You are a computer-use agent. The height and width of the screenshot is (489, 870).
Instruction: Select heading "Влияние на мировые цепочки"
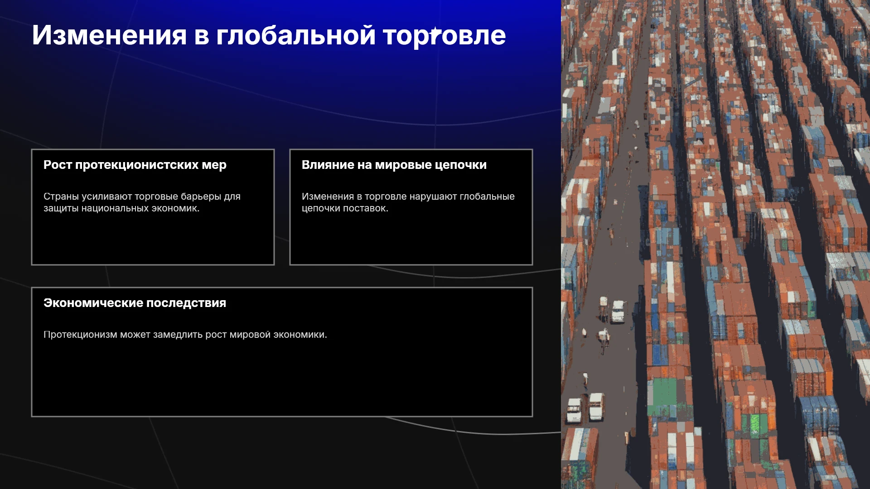pos(394,165)
